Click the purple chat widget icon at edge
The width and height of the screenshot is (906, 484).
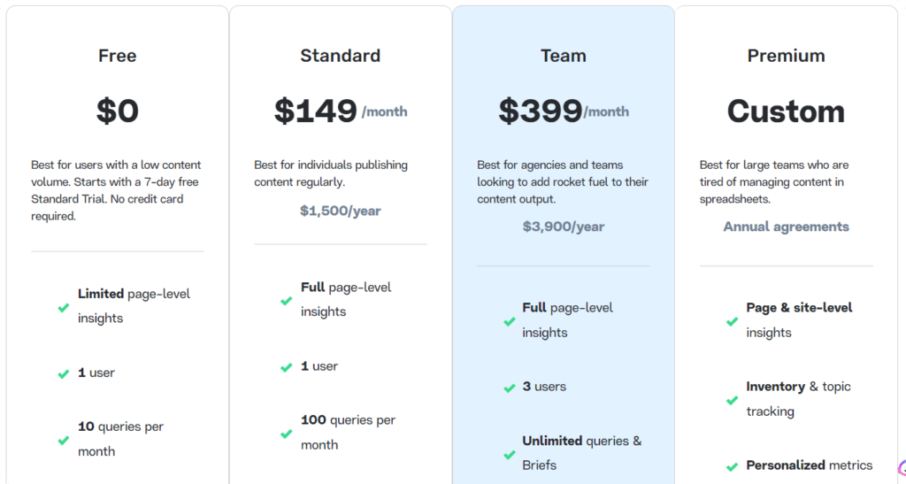902,468
